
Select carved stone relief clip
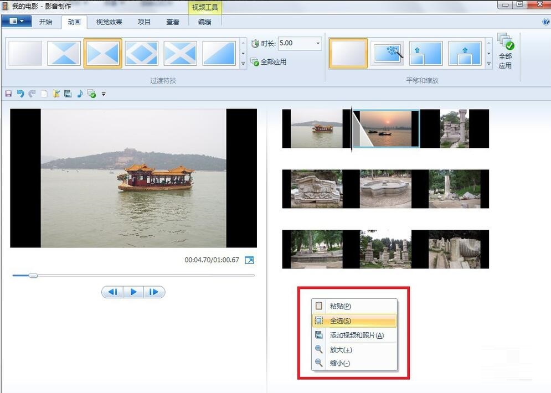click(x=316, y=189)
